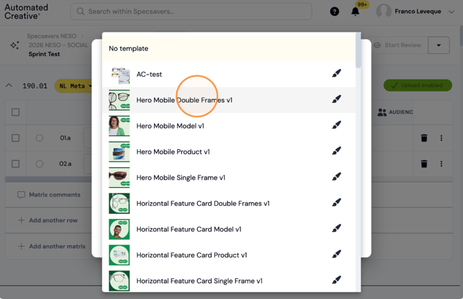Image resolution: width=463 pixels, height=299 pixels.
Task: Open notifications bell icon
Action: [x=355, y=12]
